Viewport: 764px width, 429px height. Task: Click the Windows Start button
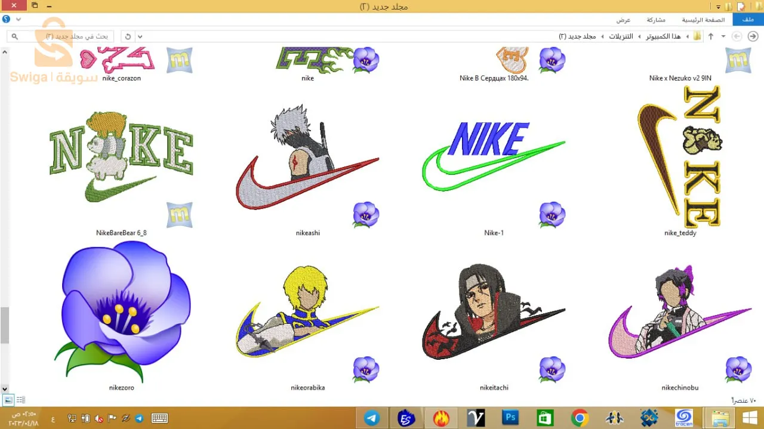click(750, 418)
